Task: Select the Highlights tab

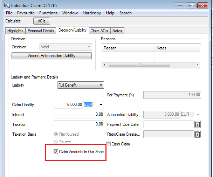Action: tap(15, 31)
